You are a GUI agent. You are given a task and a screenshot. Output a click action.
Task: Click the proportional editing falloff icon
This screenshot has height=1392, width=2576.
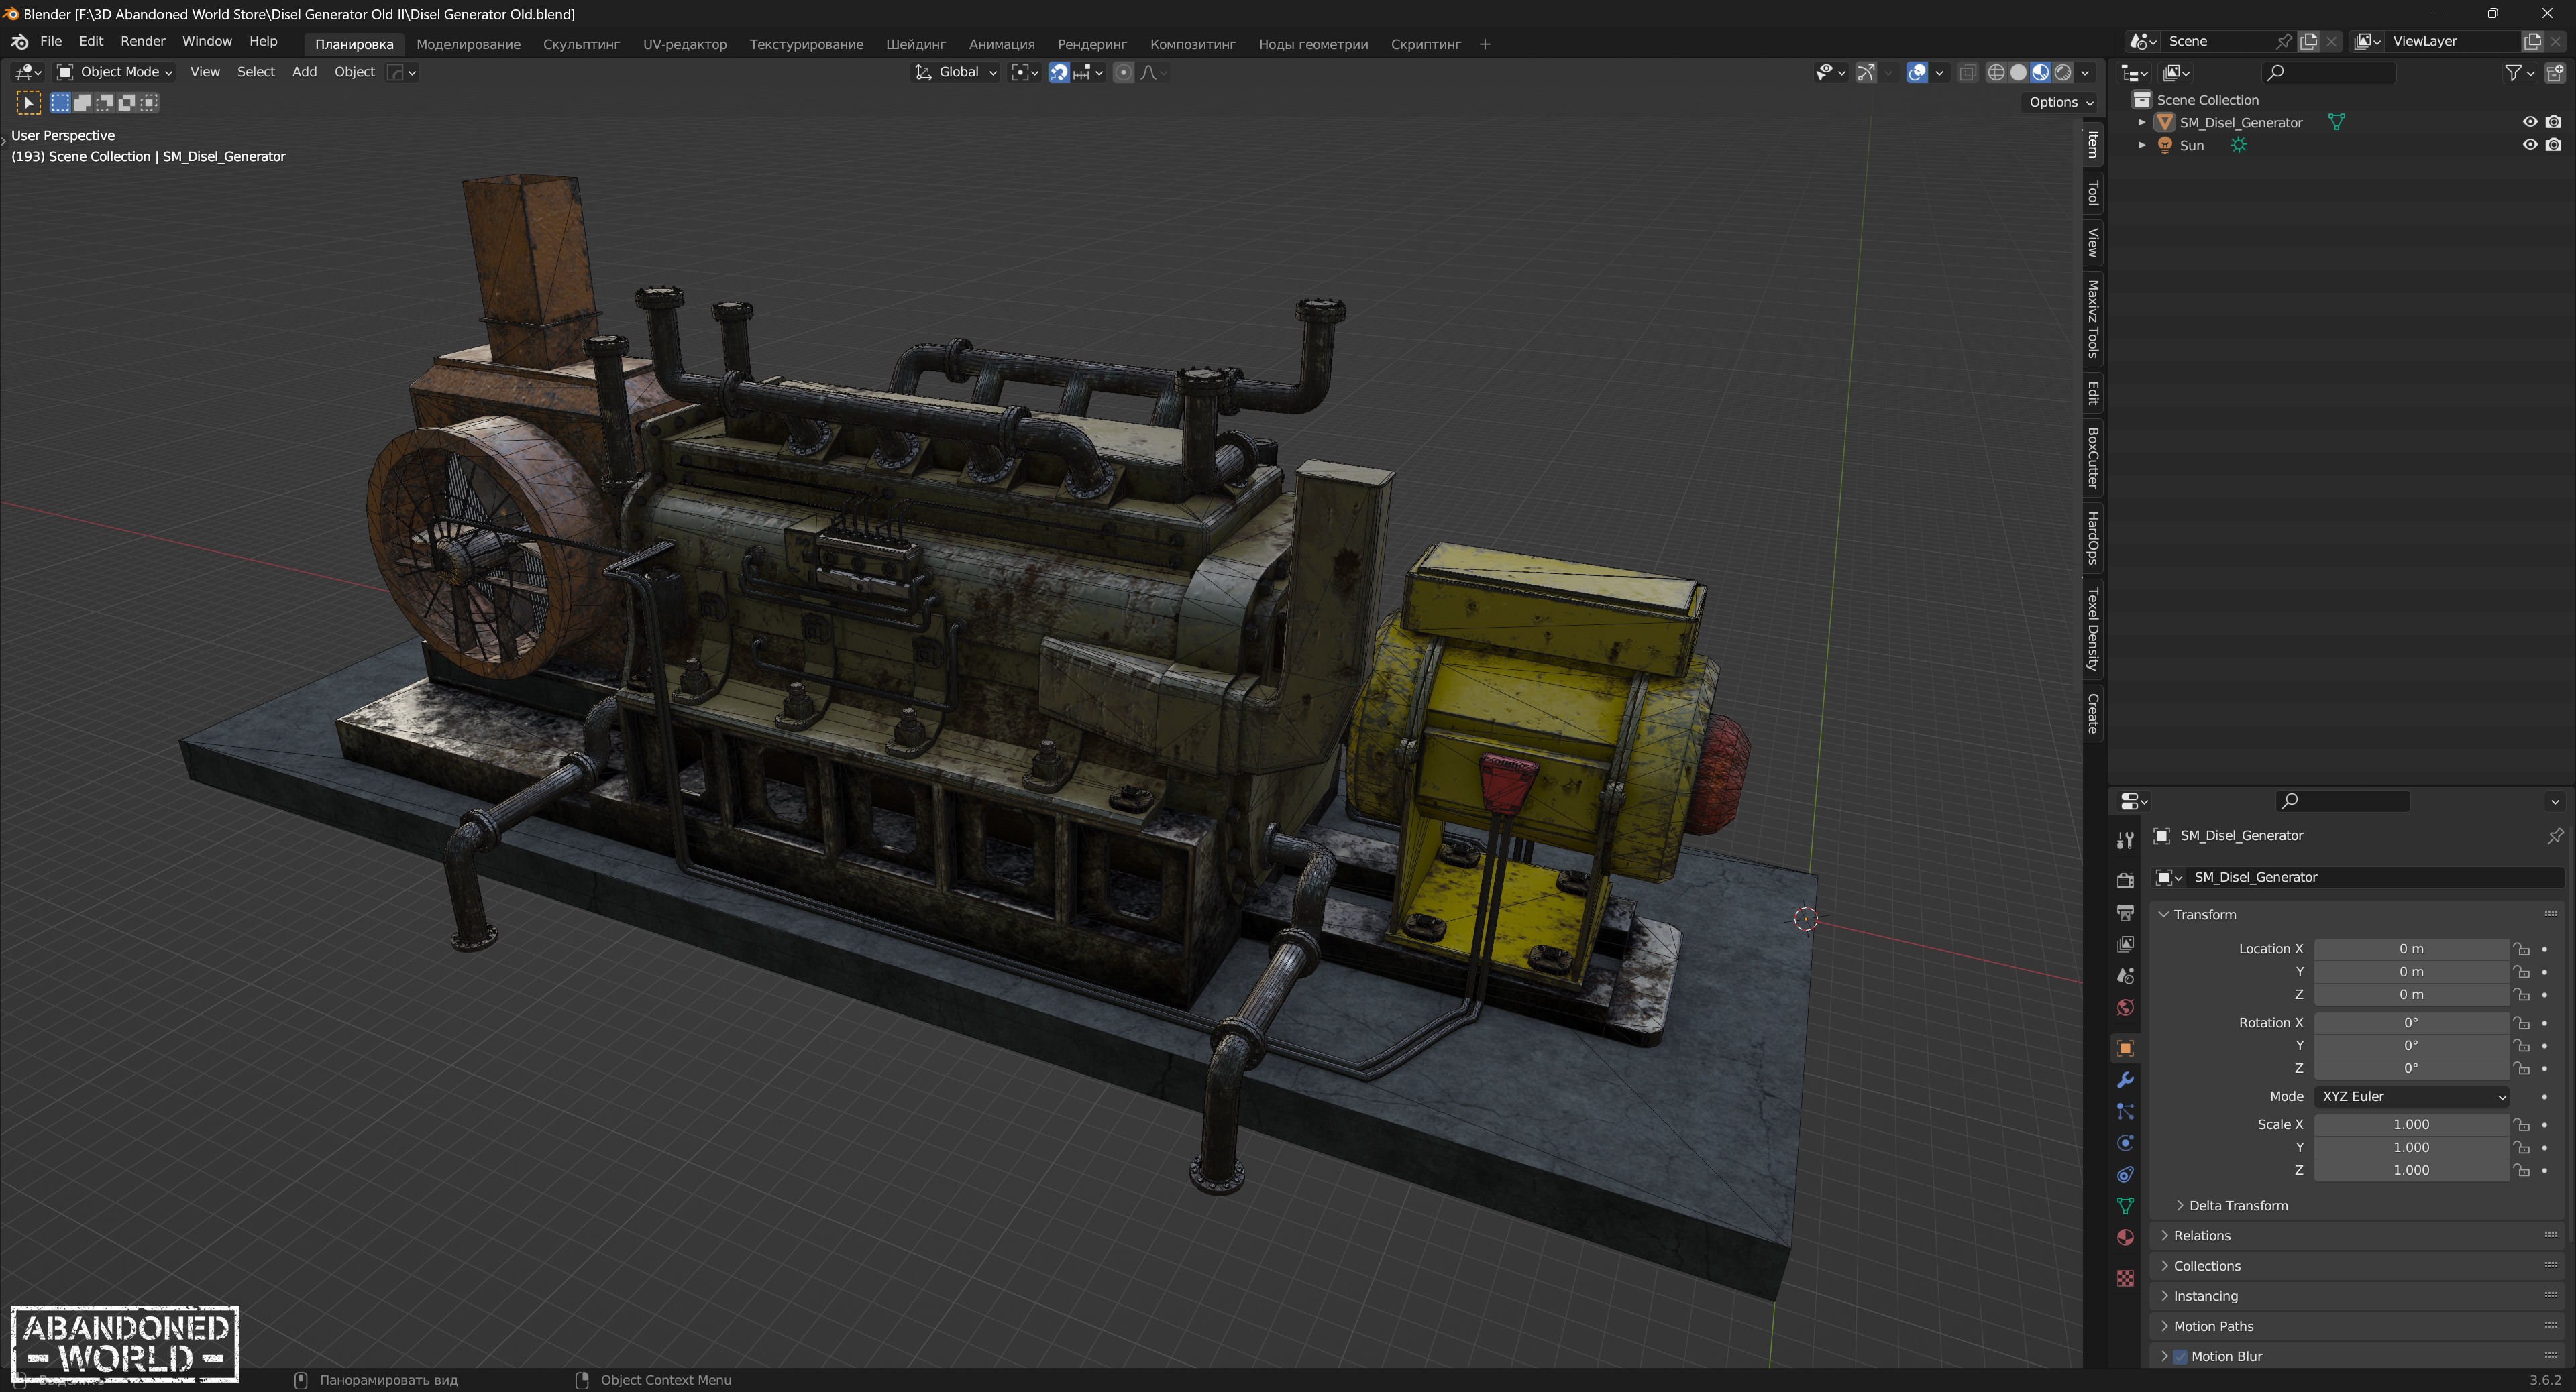(x=1153, y=72)
